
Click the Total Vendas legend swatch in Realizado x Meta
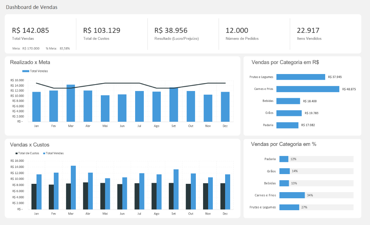point(26,71)
